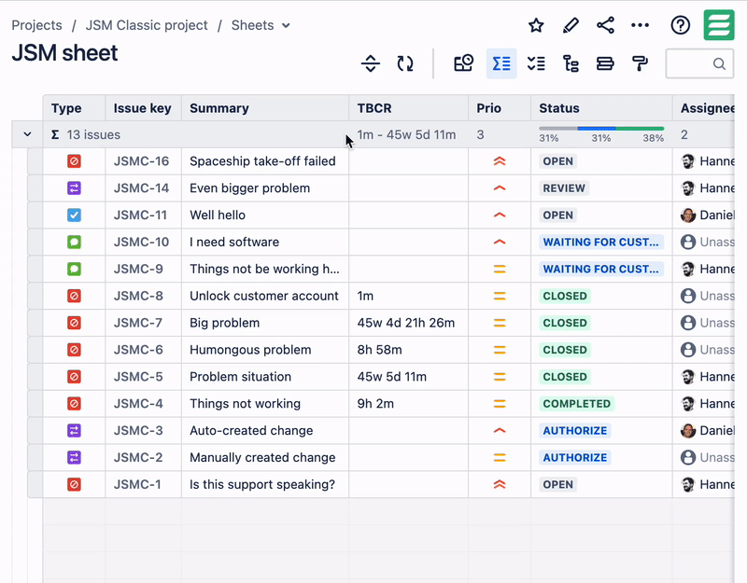Star this sheet as favorite

[536, 25]
